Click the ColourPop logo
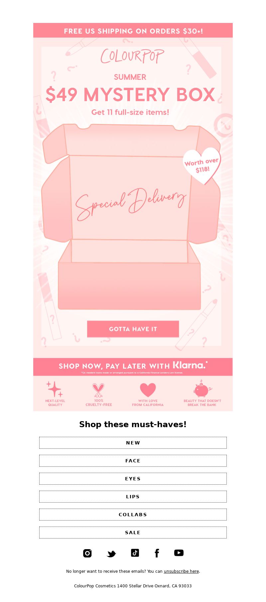This screenshot has height=602, width=266. (x=133, y=56)
